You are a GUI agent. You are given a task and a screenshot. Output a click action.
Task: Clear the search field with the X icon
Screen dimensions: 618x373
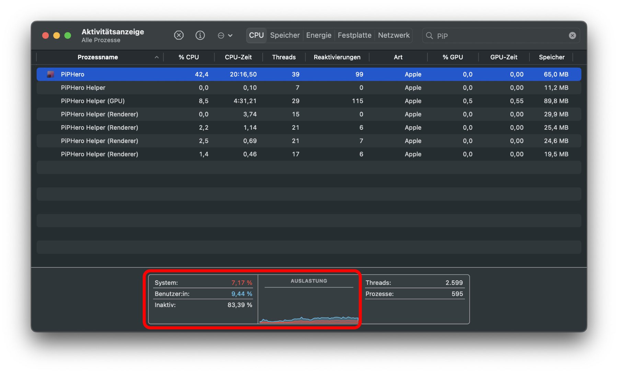[x=572, y=35]
